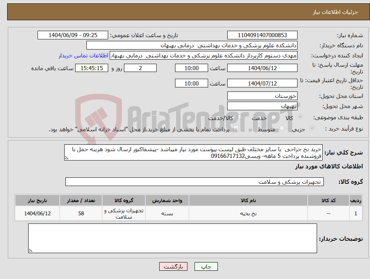Click the بازگشت button

[x=173, y=266]
